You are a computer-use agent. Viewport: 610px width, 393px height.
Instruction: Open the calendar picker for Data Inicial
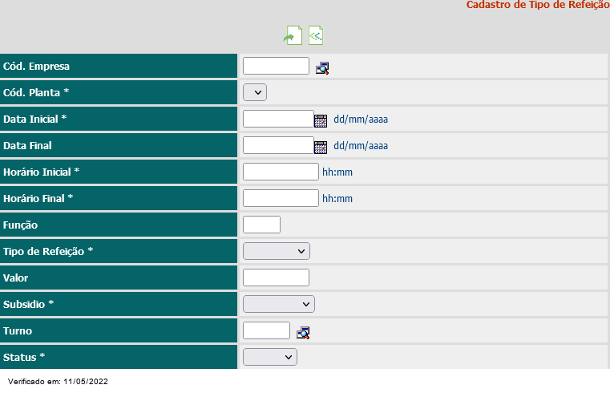coord(321,120)
